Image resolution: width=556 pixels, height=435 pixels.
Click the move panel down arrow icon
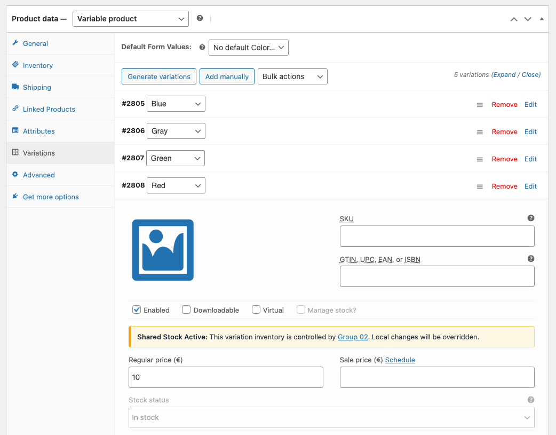point(528,19)
